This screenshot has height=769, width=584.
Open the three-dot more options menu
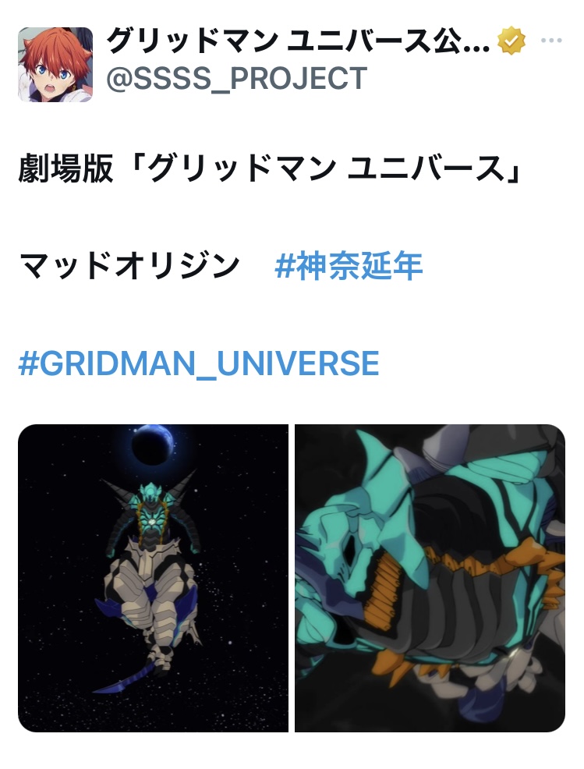click(x=551, y=41)
